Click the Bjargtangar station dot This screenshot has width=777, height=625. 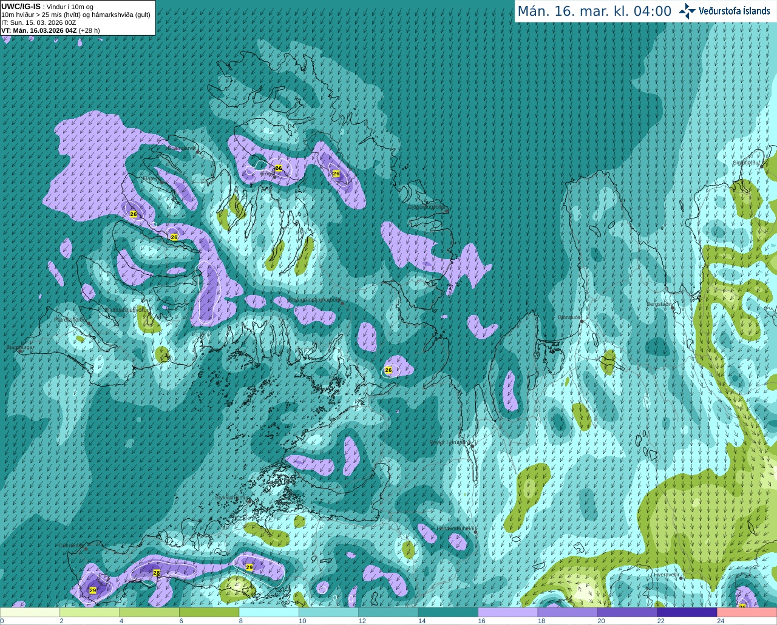tap(19, 351)
